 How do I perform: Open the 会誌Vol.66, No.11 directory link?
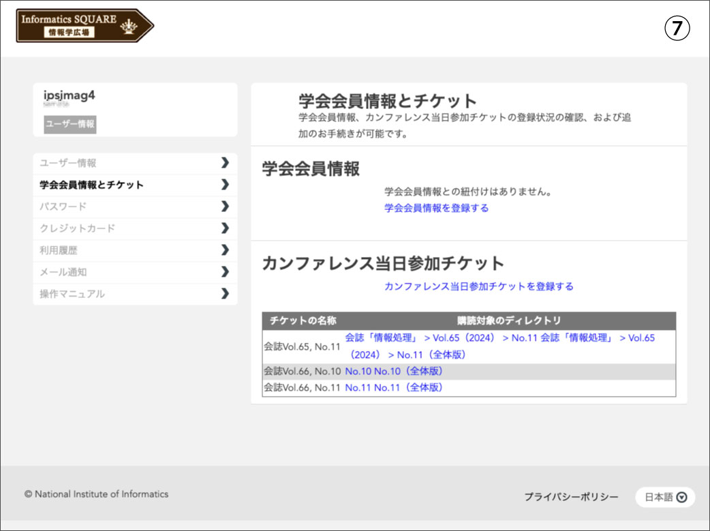pos(394,388)
